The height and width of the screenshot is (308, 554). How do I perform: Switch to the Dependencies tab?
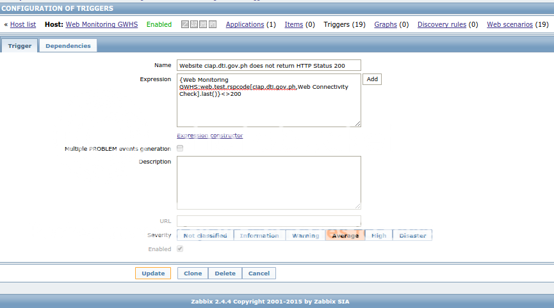[x=68, y=46]
